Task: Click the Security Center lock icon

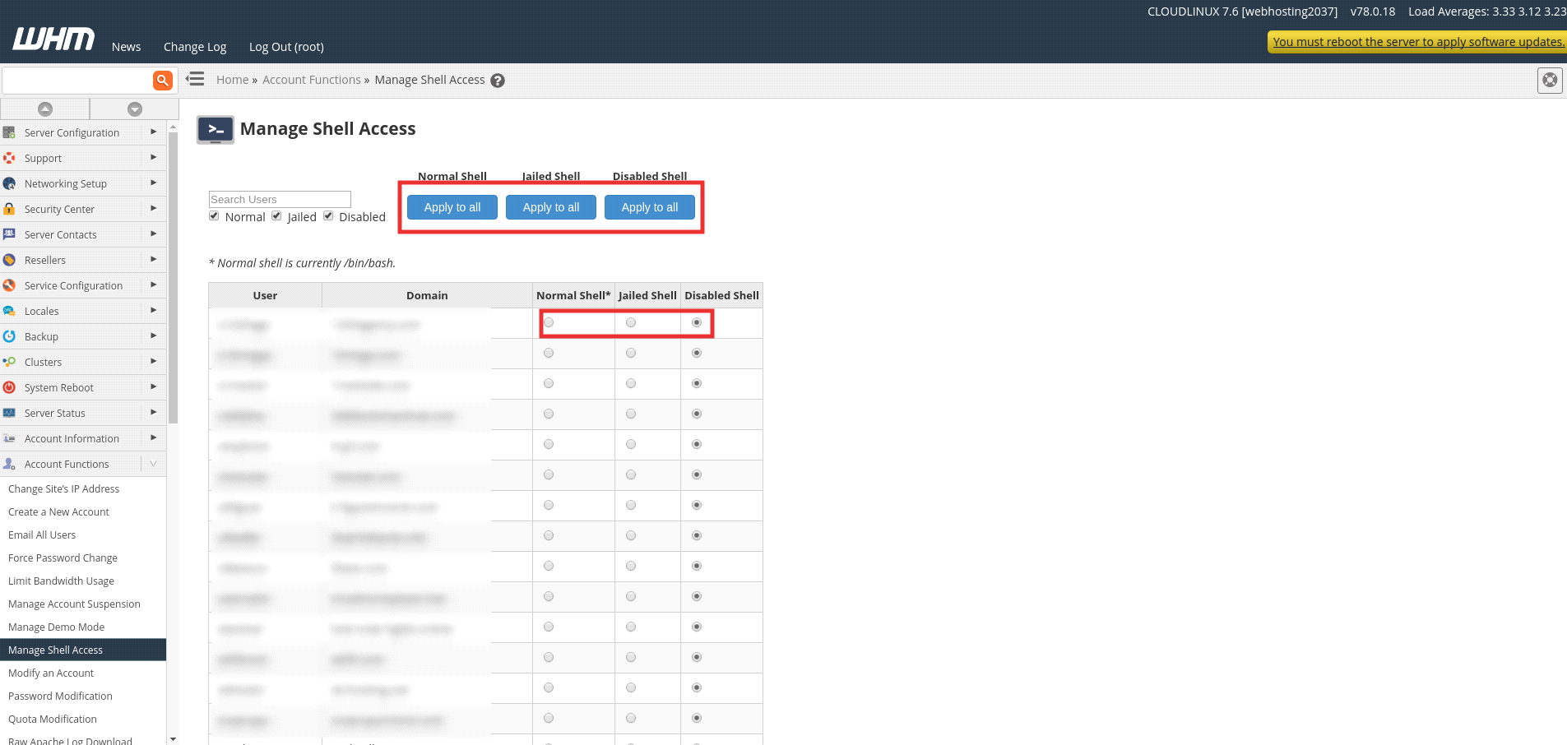Action: tap(10, 209)
